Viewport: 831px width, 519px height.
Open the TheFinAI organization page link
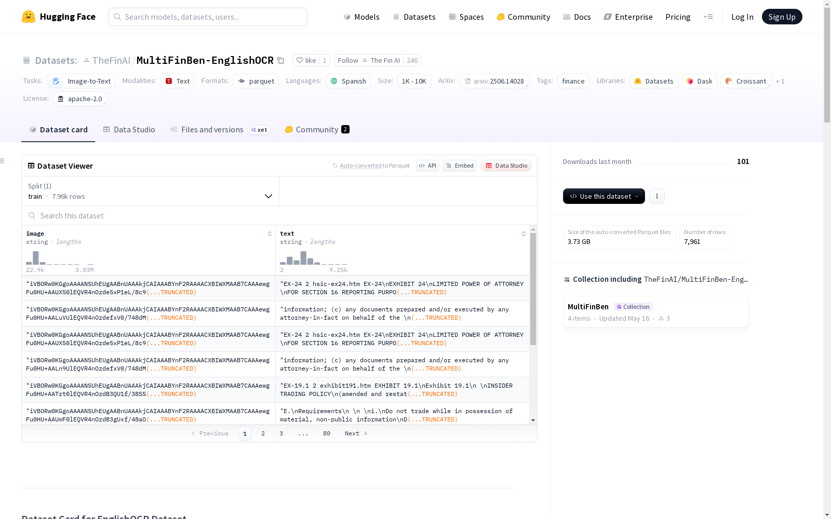pos(111,60)
